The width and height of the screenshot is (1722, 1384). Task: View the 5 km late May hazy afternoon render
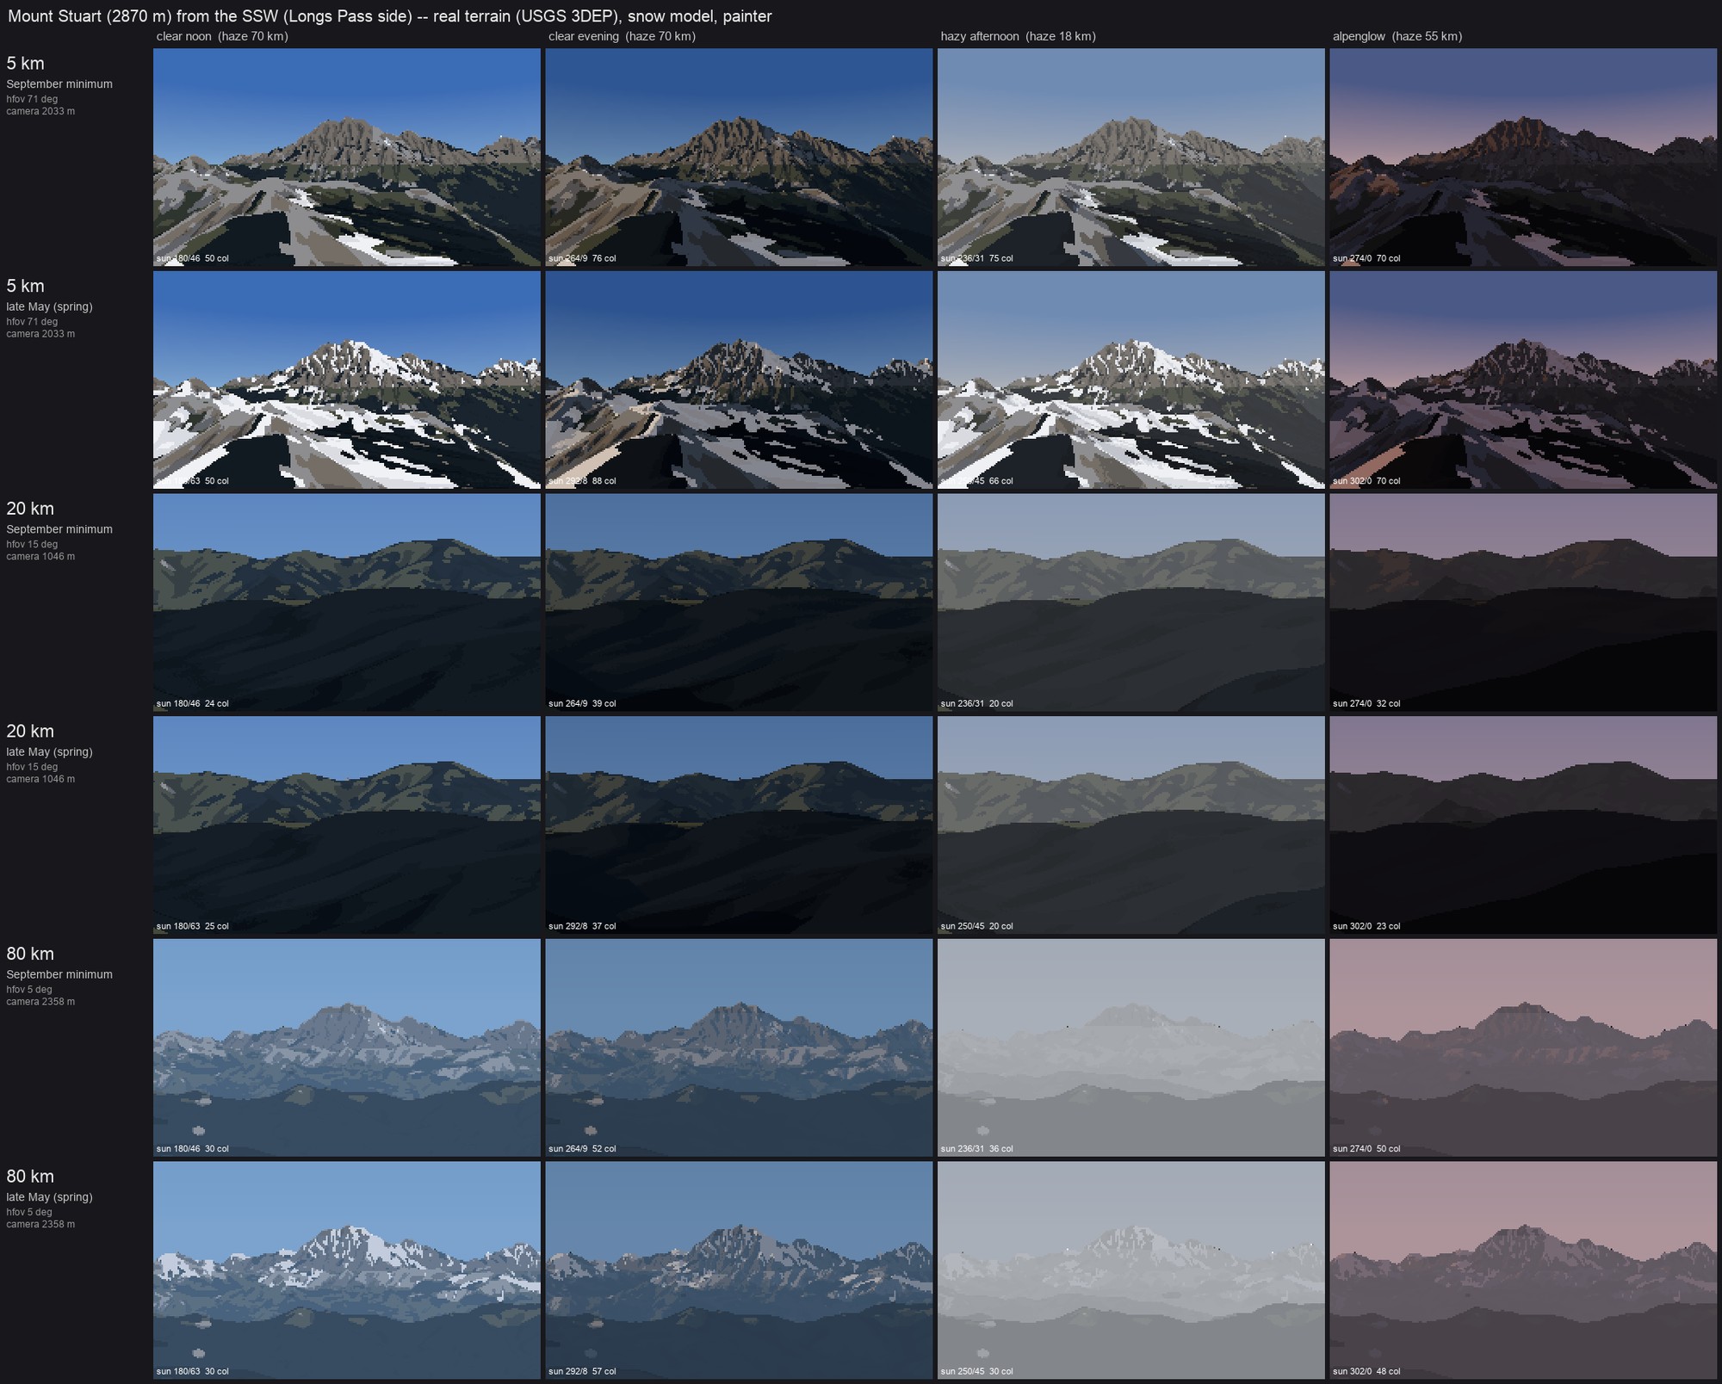click(x=1131, y=380)
